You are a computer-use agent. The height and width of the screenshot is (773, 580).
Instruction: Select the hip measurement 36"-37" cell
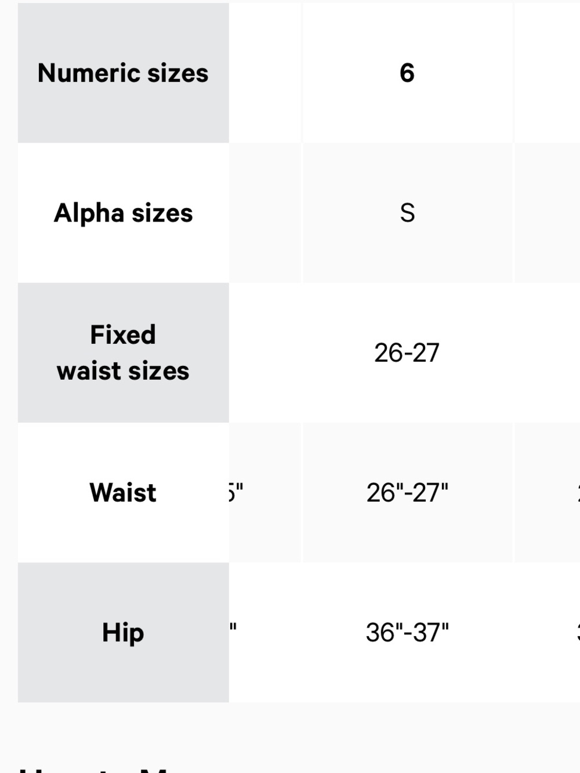[407, 632]
